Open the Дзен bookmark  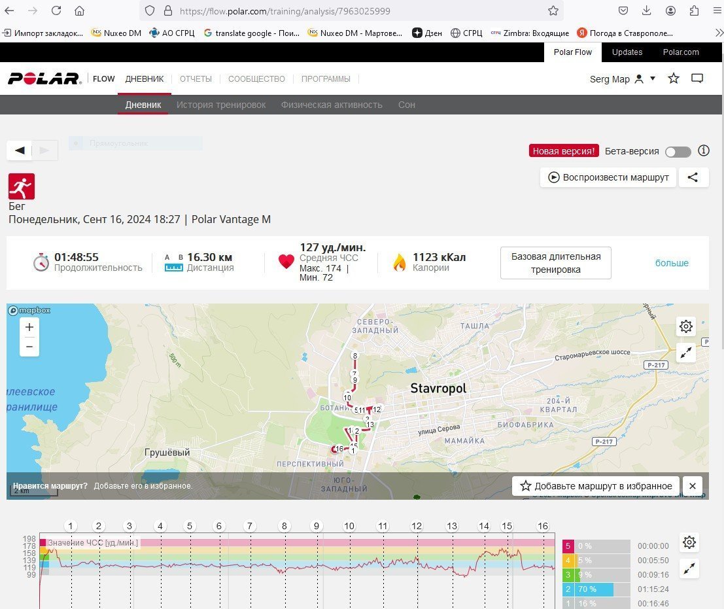coord(426,33)
